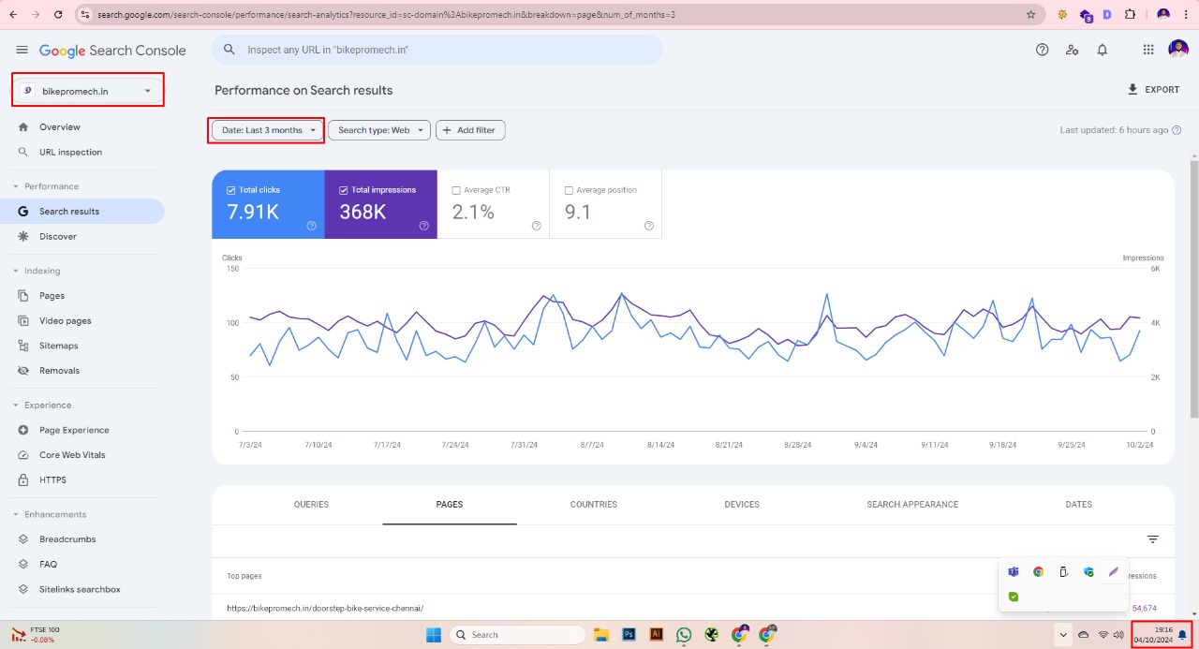Open WhatsApp from the taskbar
The image size is (1199, 649).
(x=684, y=635)
